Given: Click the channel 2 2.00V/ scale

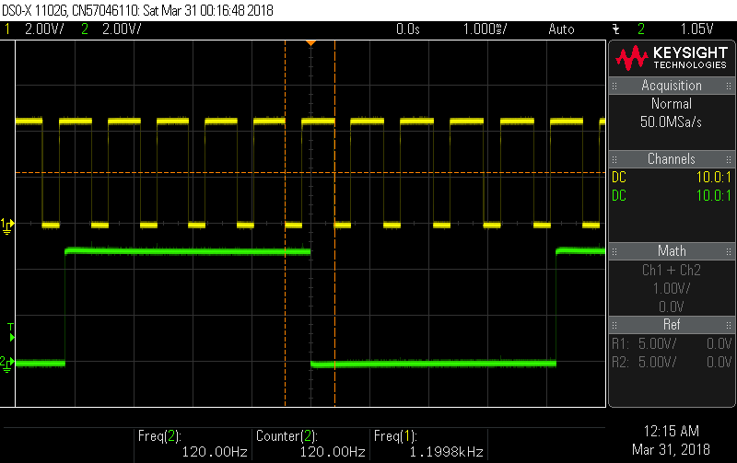Looking at the screenshot, I should point(122,29).
